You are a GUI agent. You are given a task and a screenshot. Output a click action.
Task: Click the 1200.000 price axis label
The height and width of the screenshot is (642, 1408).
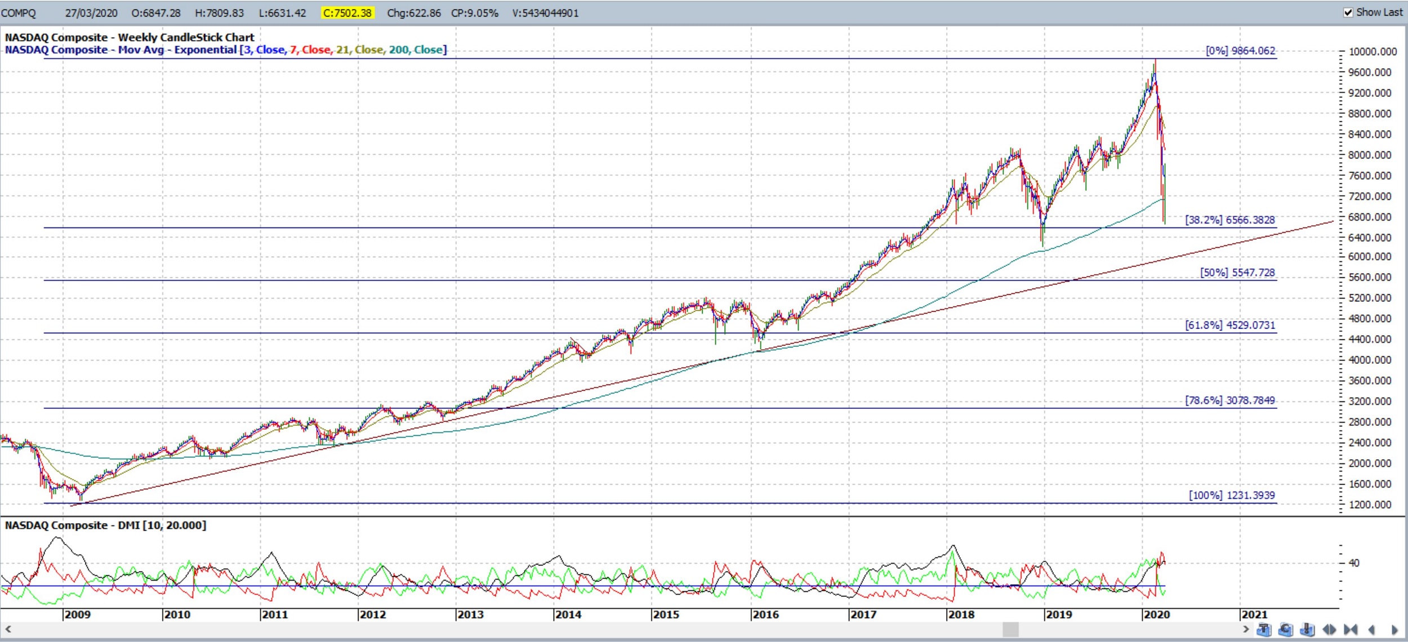click(x=1370, y=505)
